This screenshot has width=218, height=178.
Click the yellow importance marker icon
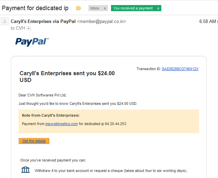[79, 8]
